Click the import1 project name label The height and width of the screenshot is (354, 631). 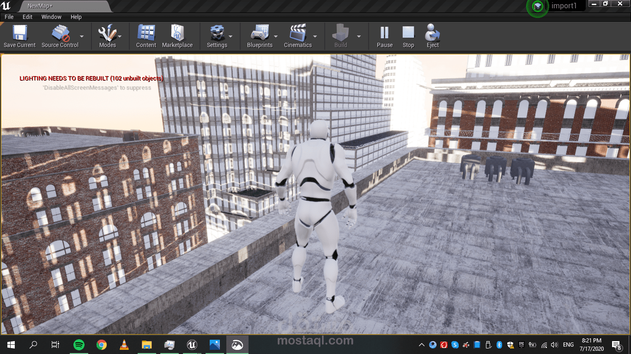pyautogui.click(x=564, y=6)
